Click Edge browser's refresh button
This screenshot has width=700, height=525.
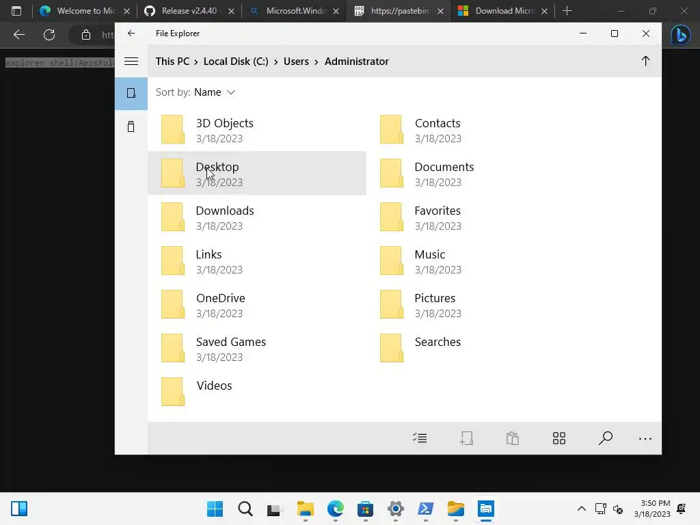pyautogui.click(x=49, y=34)
